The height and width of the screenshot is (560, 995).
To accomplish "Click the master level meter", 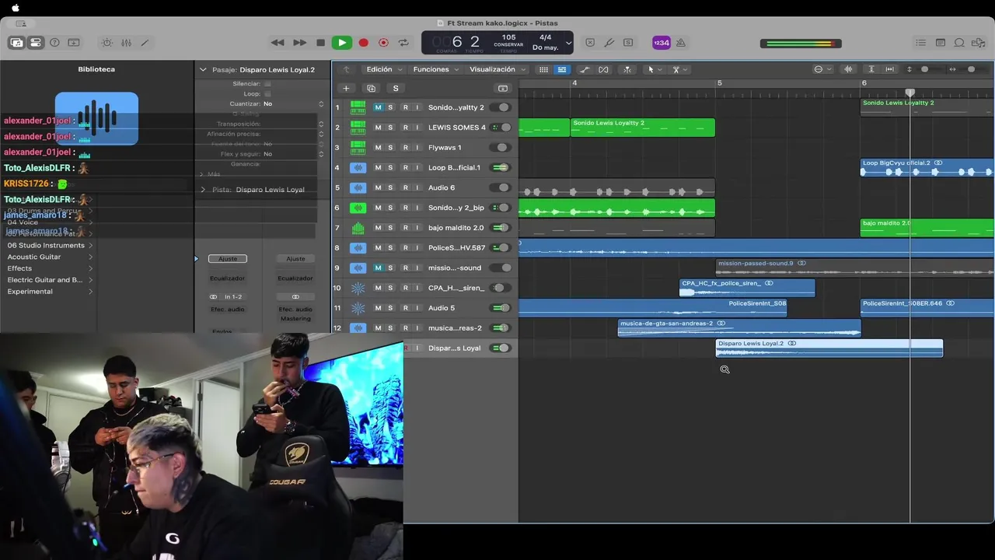I will [801, 44].
